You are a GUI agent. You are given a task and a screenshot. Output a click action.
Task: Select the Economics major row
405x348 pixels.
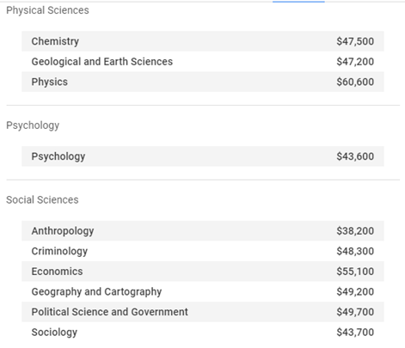coord(203,272)
